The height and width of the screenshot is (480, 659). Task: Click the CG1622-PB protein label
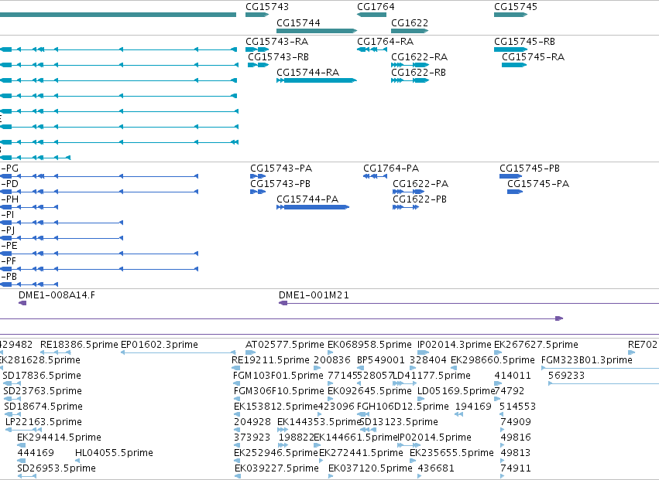(x=420, y=199)
